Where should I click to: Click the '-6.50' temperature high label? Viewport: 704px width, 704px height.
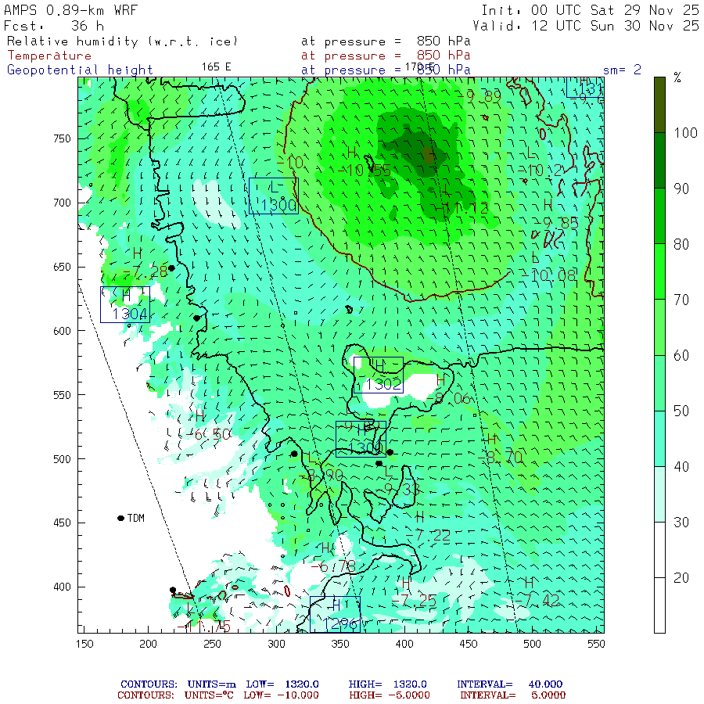[x=208, y=433]
